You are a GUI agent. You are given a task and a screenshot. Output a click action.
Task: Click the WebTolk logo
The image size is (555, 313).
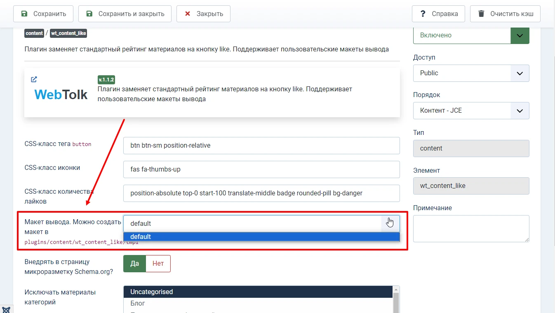click(x=61, y=94)
